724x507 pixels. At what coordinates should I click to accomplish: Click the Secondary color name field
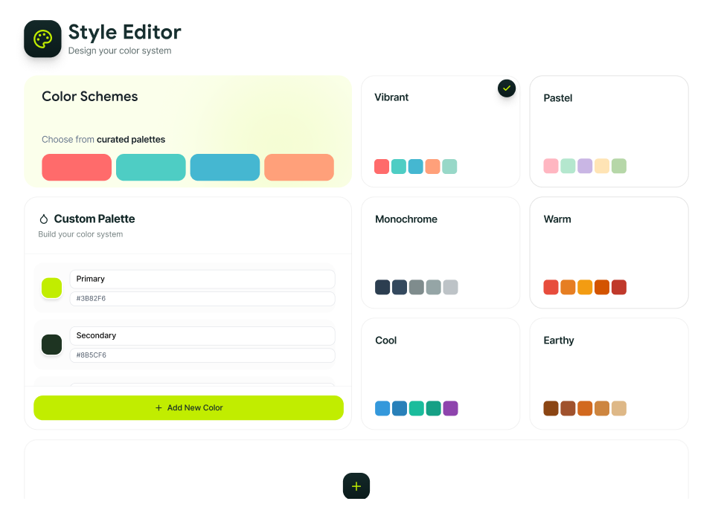[202, 336]
